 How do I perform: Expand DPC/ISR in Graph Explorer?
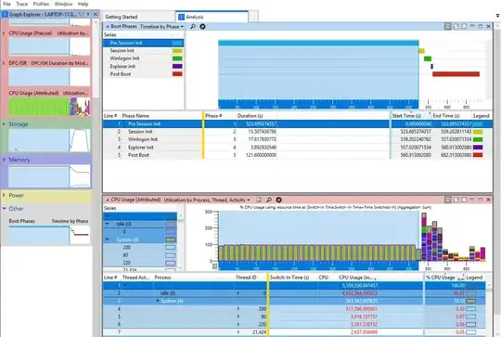(x=4, y=63)
